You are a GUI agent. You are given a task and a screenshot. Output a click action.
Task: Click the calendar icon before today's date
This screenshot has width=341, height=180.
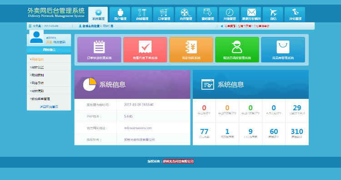click(30, 26)
